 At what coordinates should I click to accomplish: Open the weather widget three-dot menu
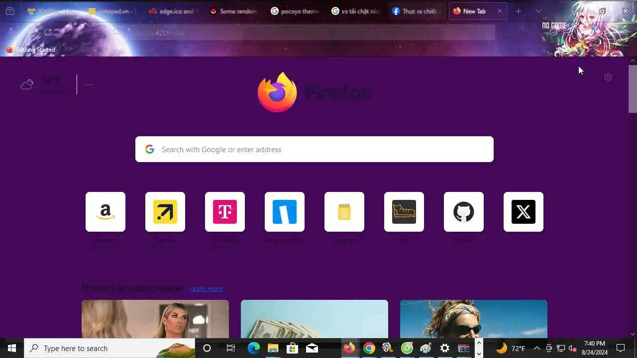click(x=89, y=85)
